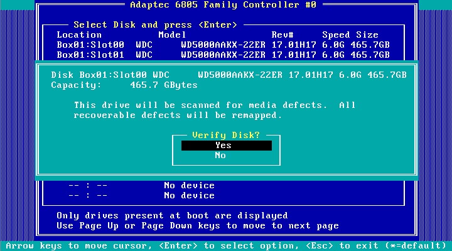
Task: Select the first No device entry
Action: click(189, 185)
